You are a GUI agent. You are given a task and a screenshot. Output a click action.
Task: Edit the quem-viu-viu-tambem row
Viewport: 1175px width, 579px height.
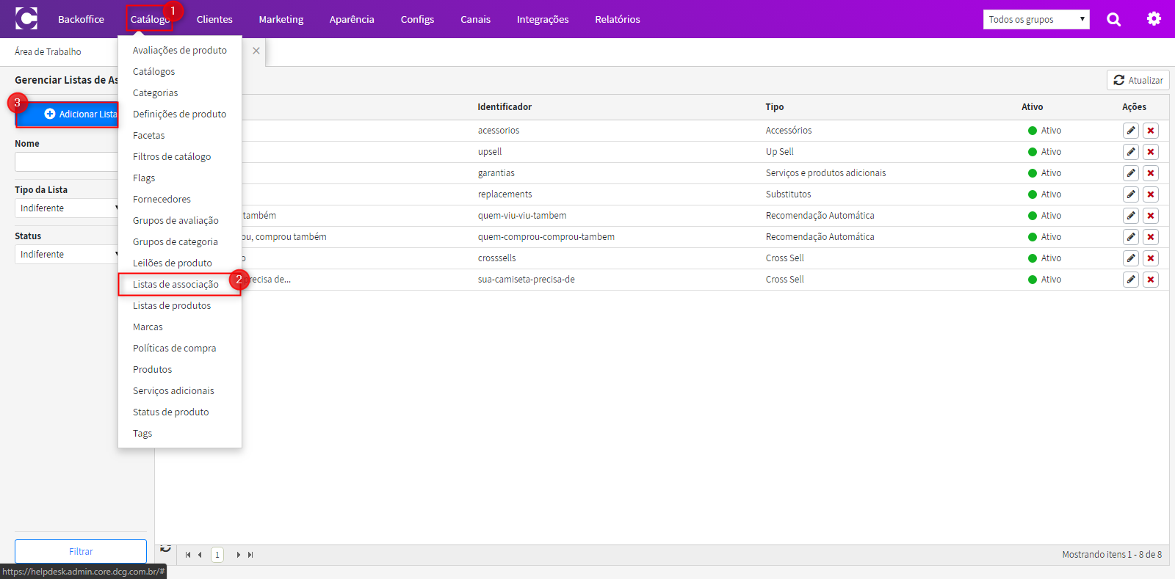tap(1131, 216)
